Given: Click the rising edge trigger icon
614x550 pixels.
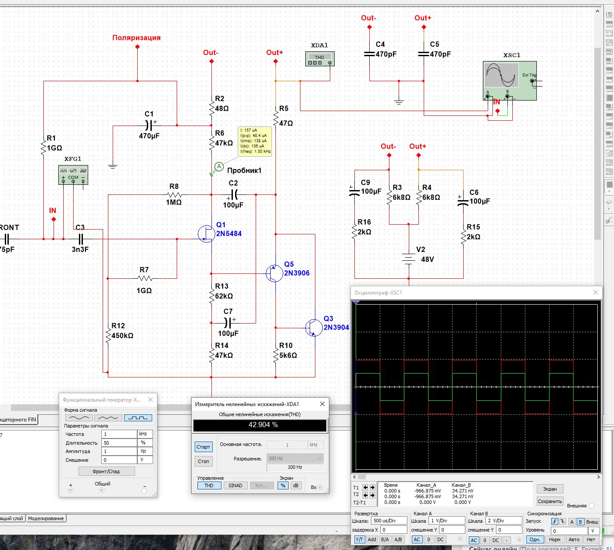Looking at the screenshot, I should (x=555, y=521).
